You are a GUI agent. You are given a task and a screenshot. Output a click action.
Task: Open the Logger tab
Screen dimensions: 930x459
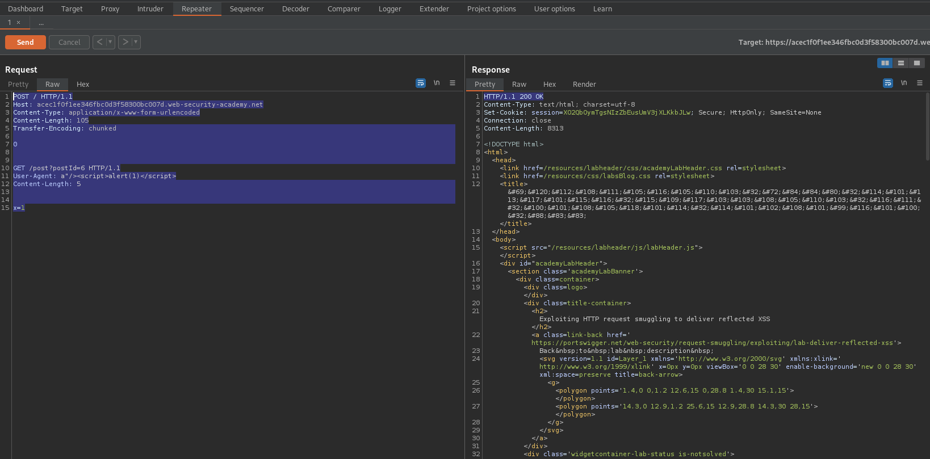click(x=390, y=9)
